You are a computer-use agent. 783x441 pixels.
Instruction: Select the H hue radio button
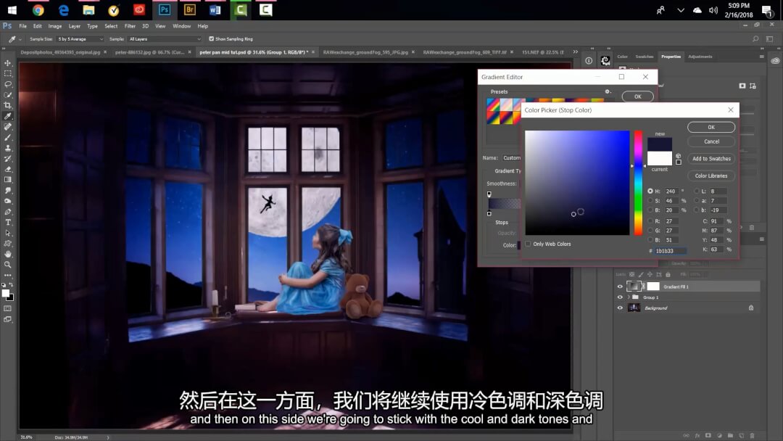click(x=650, y=191)
